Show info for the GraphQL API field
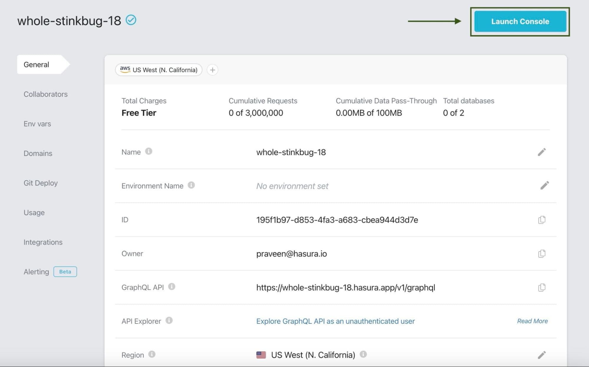The image size is (589, 367). 172,287
